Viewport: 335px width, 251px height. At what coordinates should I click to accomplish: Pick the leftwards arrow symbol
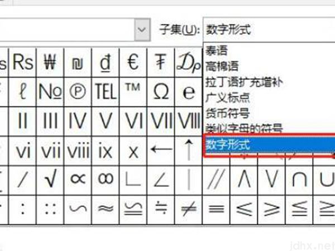click(161, 151)
